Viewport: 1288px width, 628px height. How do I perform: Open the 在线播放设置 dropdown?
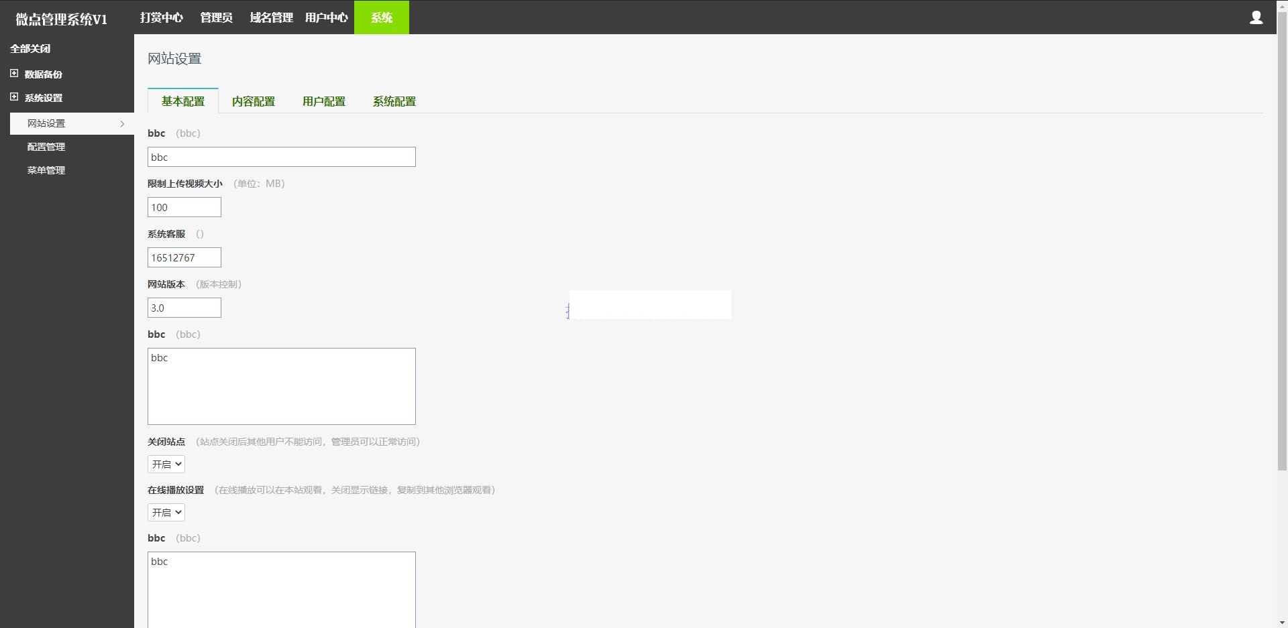pos(166,512)
